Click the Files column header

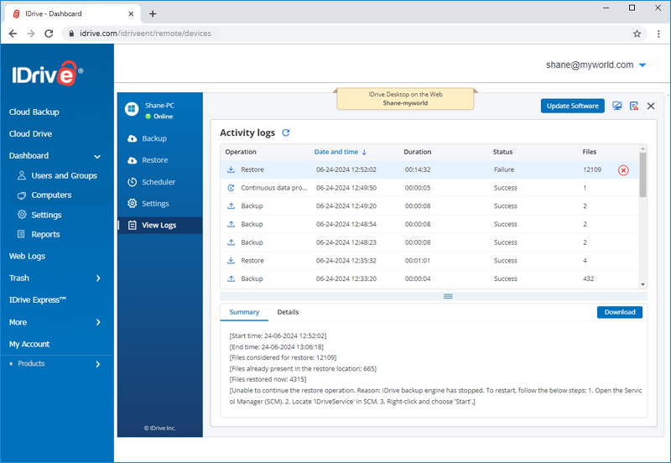590,152
